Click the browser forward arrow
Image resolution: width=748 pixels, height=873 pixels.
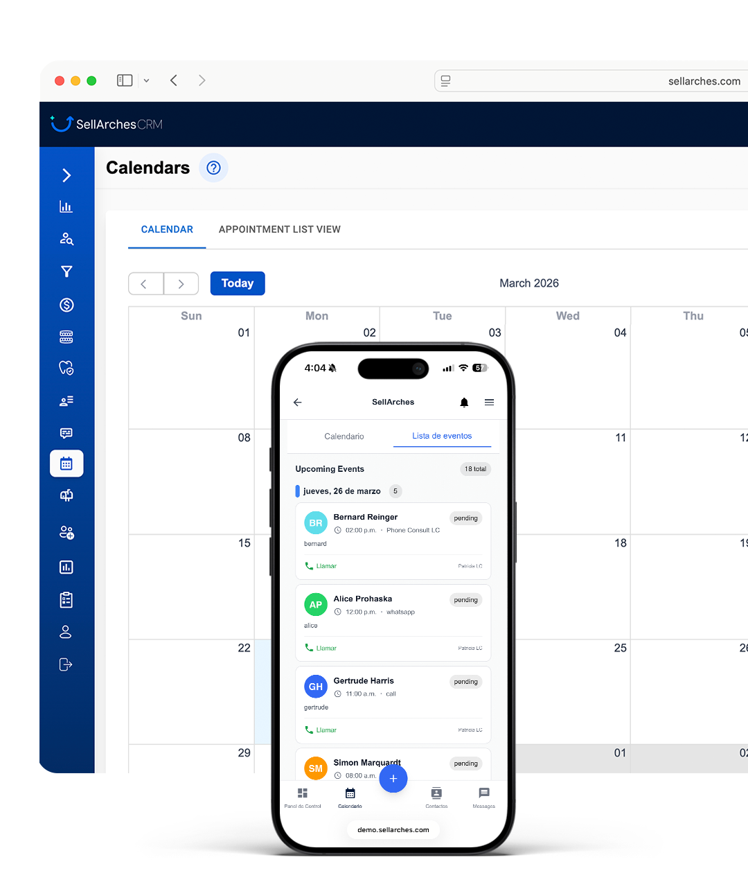point(202,80)
